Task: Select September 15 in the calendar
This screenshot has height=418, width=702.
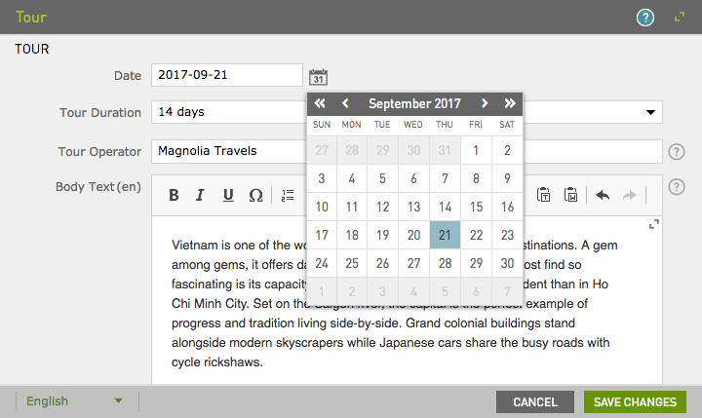Action: (x=476, y=207)
